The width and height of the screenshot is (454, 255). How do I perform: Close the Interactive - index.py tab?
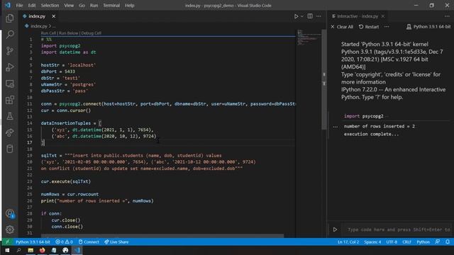click(x=383, y=16)
